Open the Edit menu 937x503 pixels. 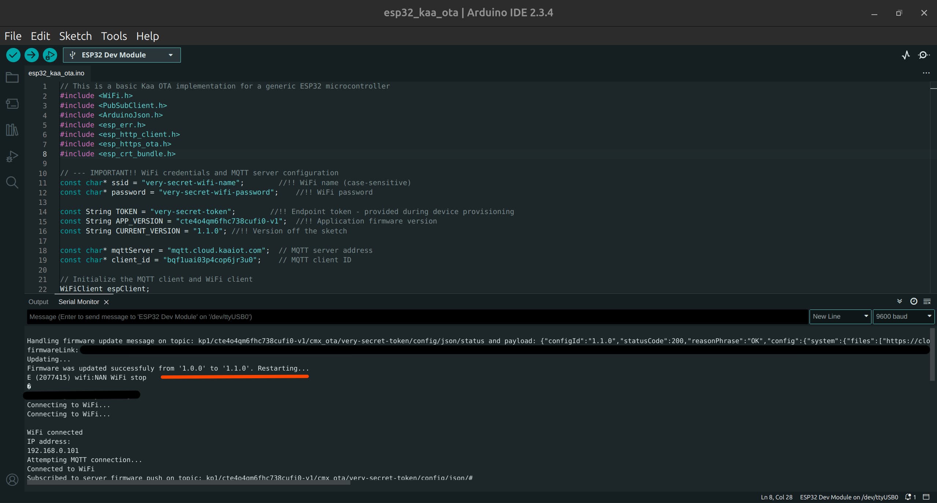(40, 36)
